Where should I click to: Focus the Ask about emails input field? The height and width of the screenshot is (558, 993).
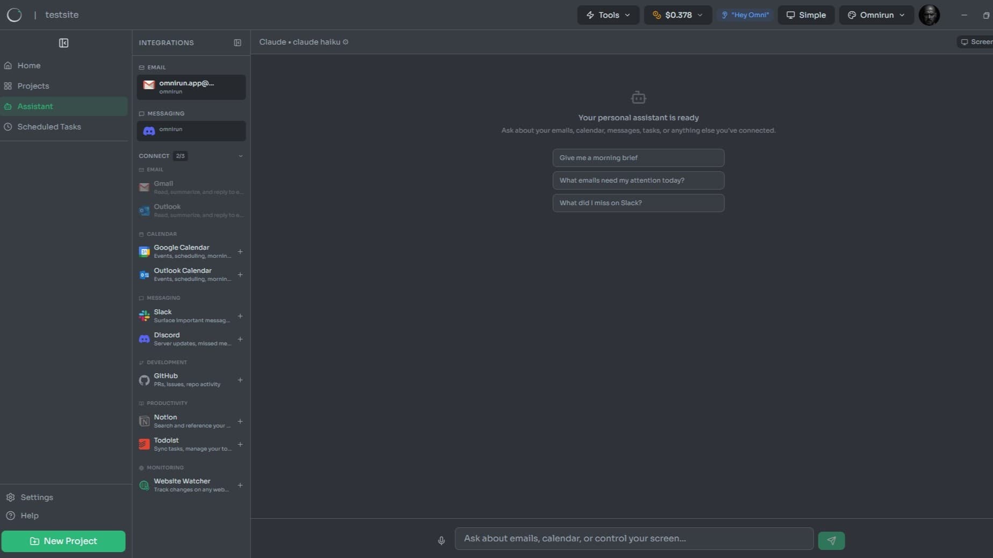click(x=634, y=539)
